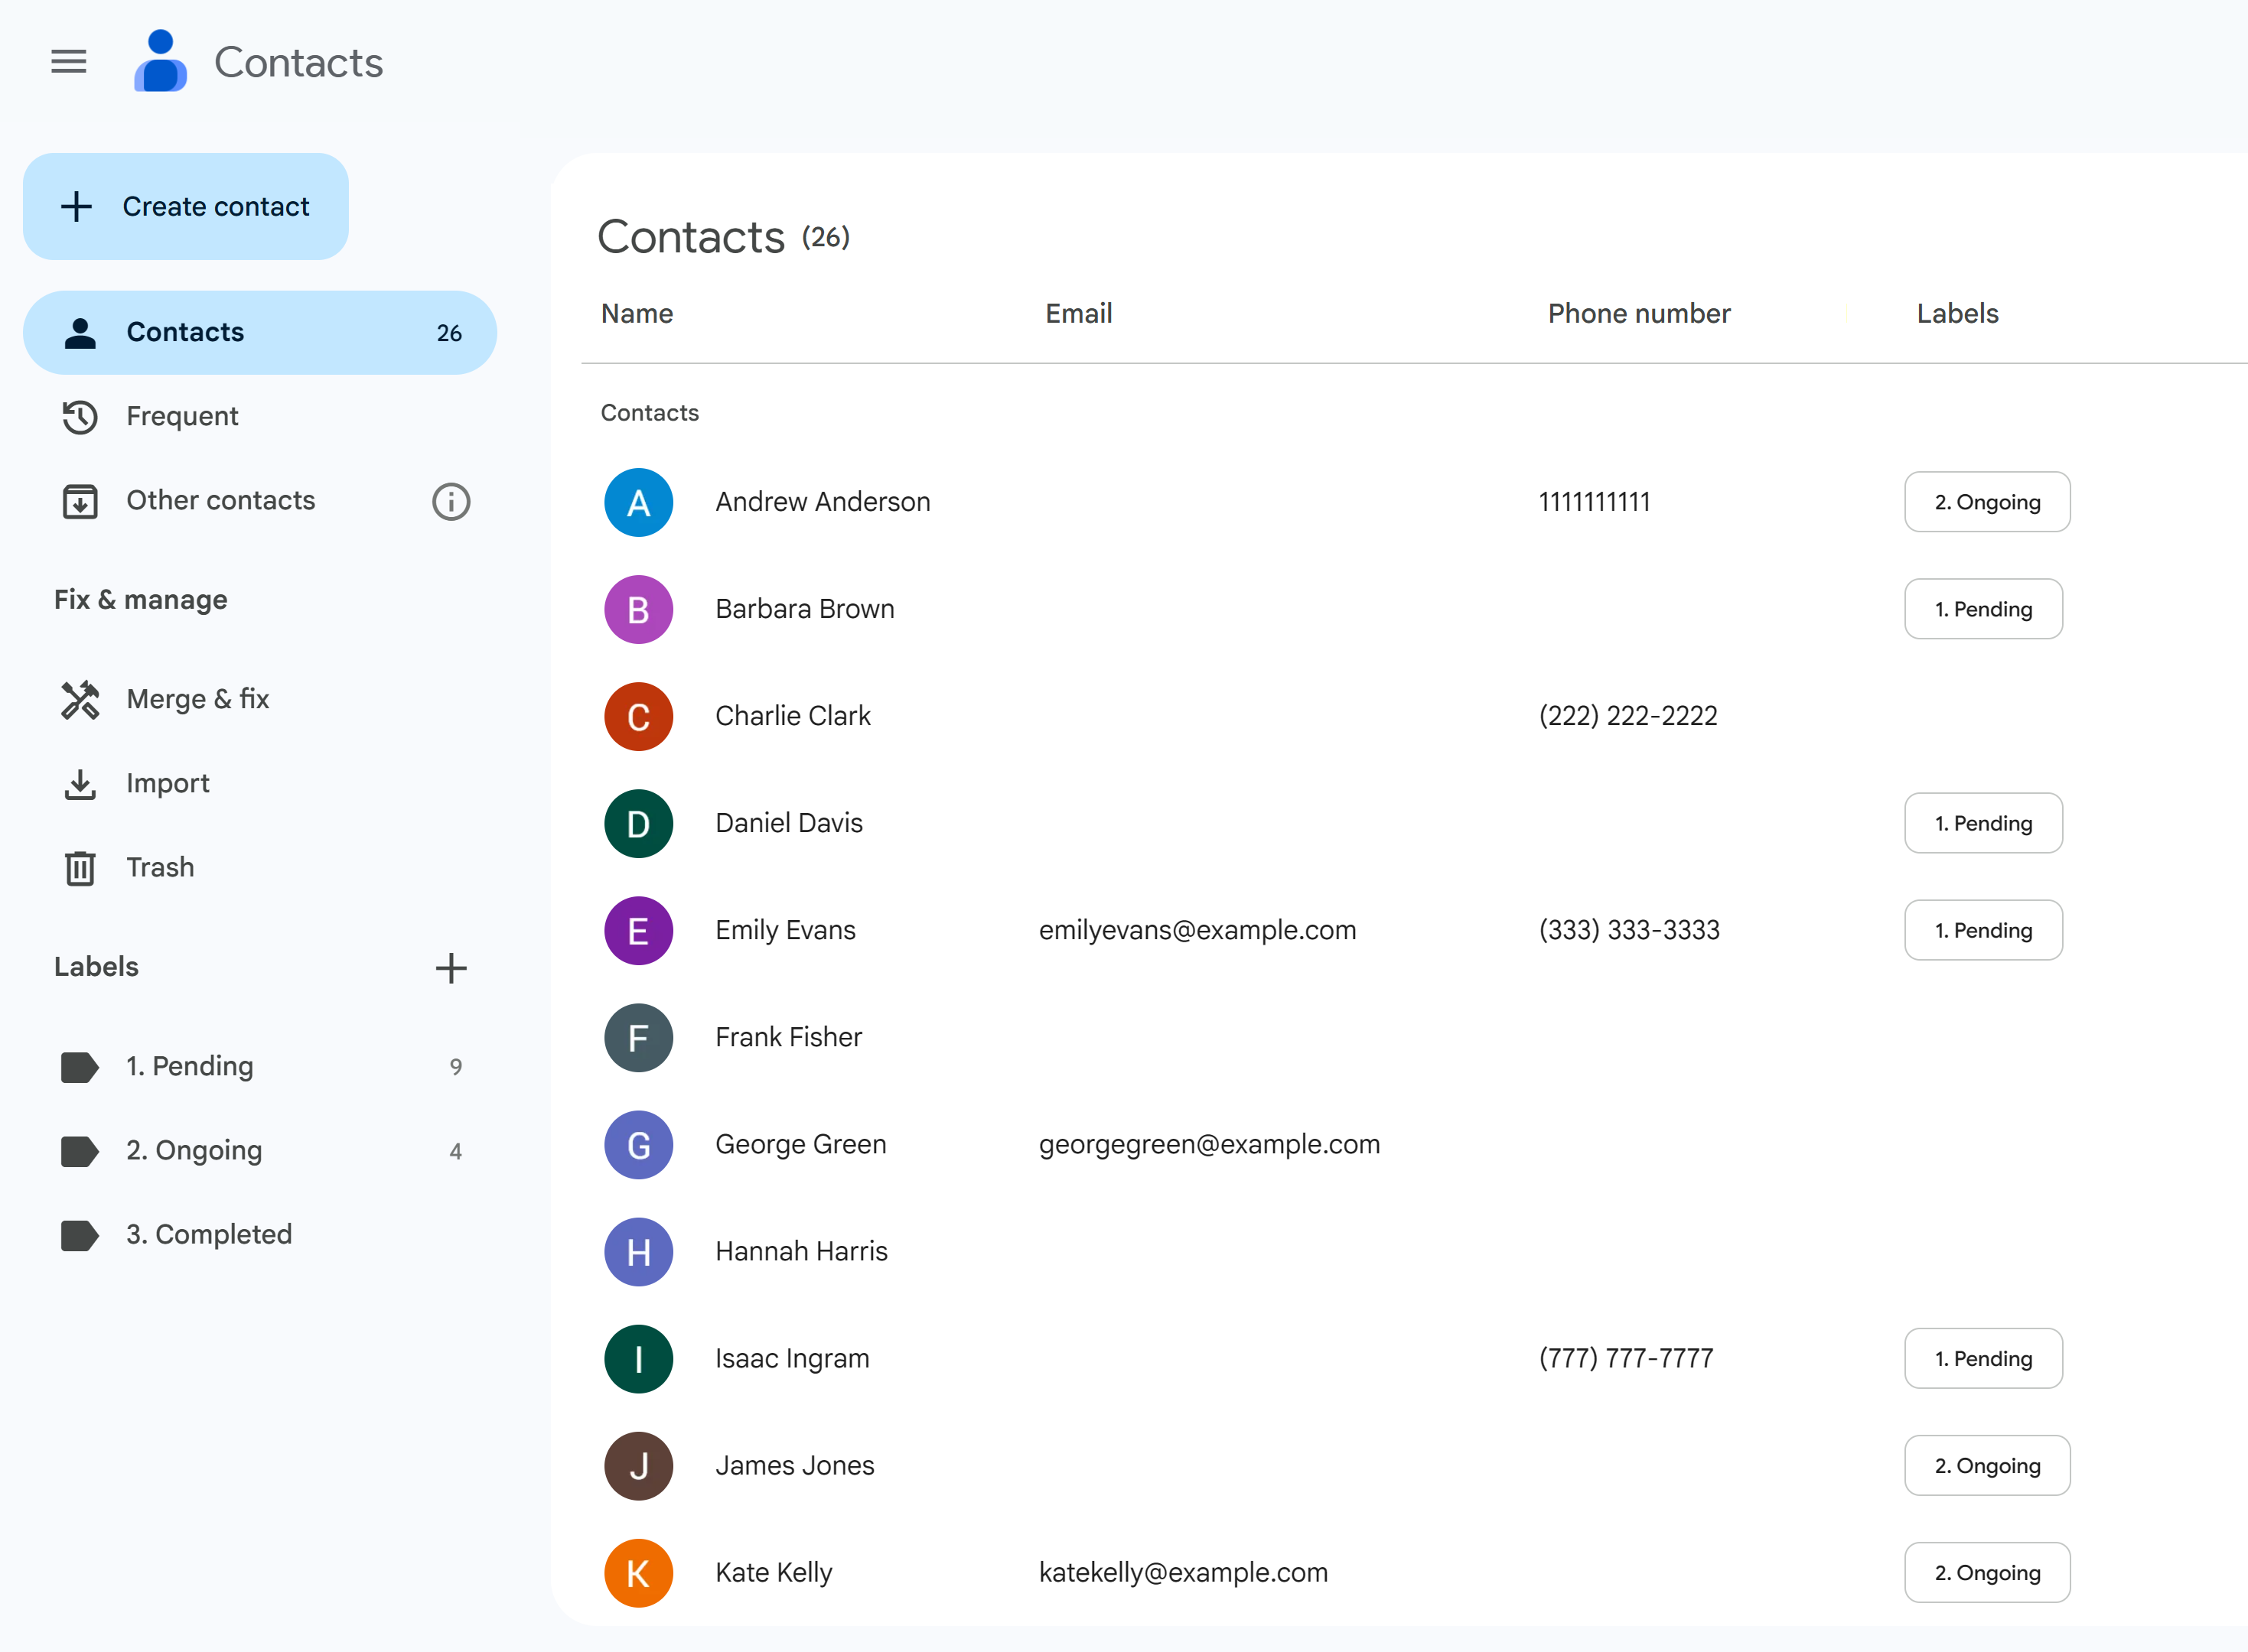
Task: Click the Merge & fix tools icon
Action: click(80, 699)
